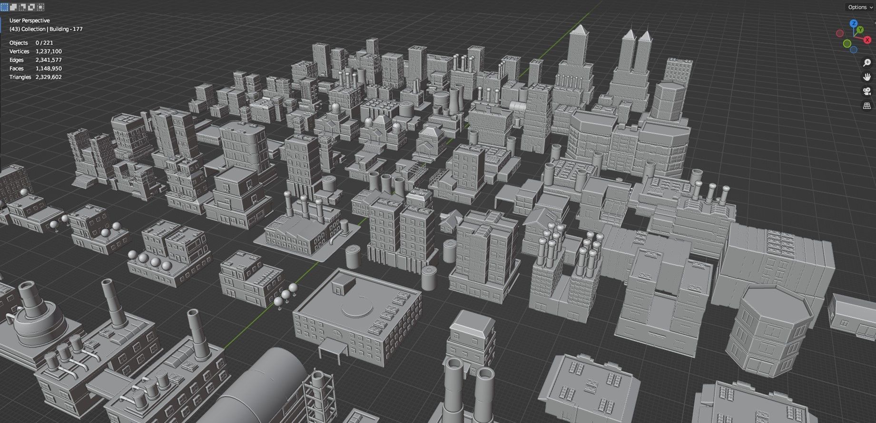Image resolution: width=876 pixels, height=423 pixels.
Task: Toggle the camera view icon
Action: coord(867,91)
